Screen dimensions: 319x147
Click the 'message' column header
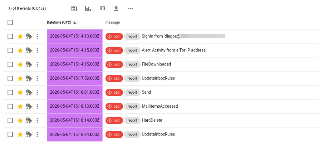(112, 22)
